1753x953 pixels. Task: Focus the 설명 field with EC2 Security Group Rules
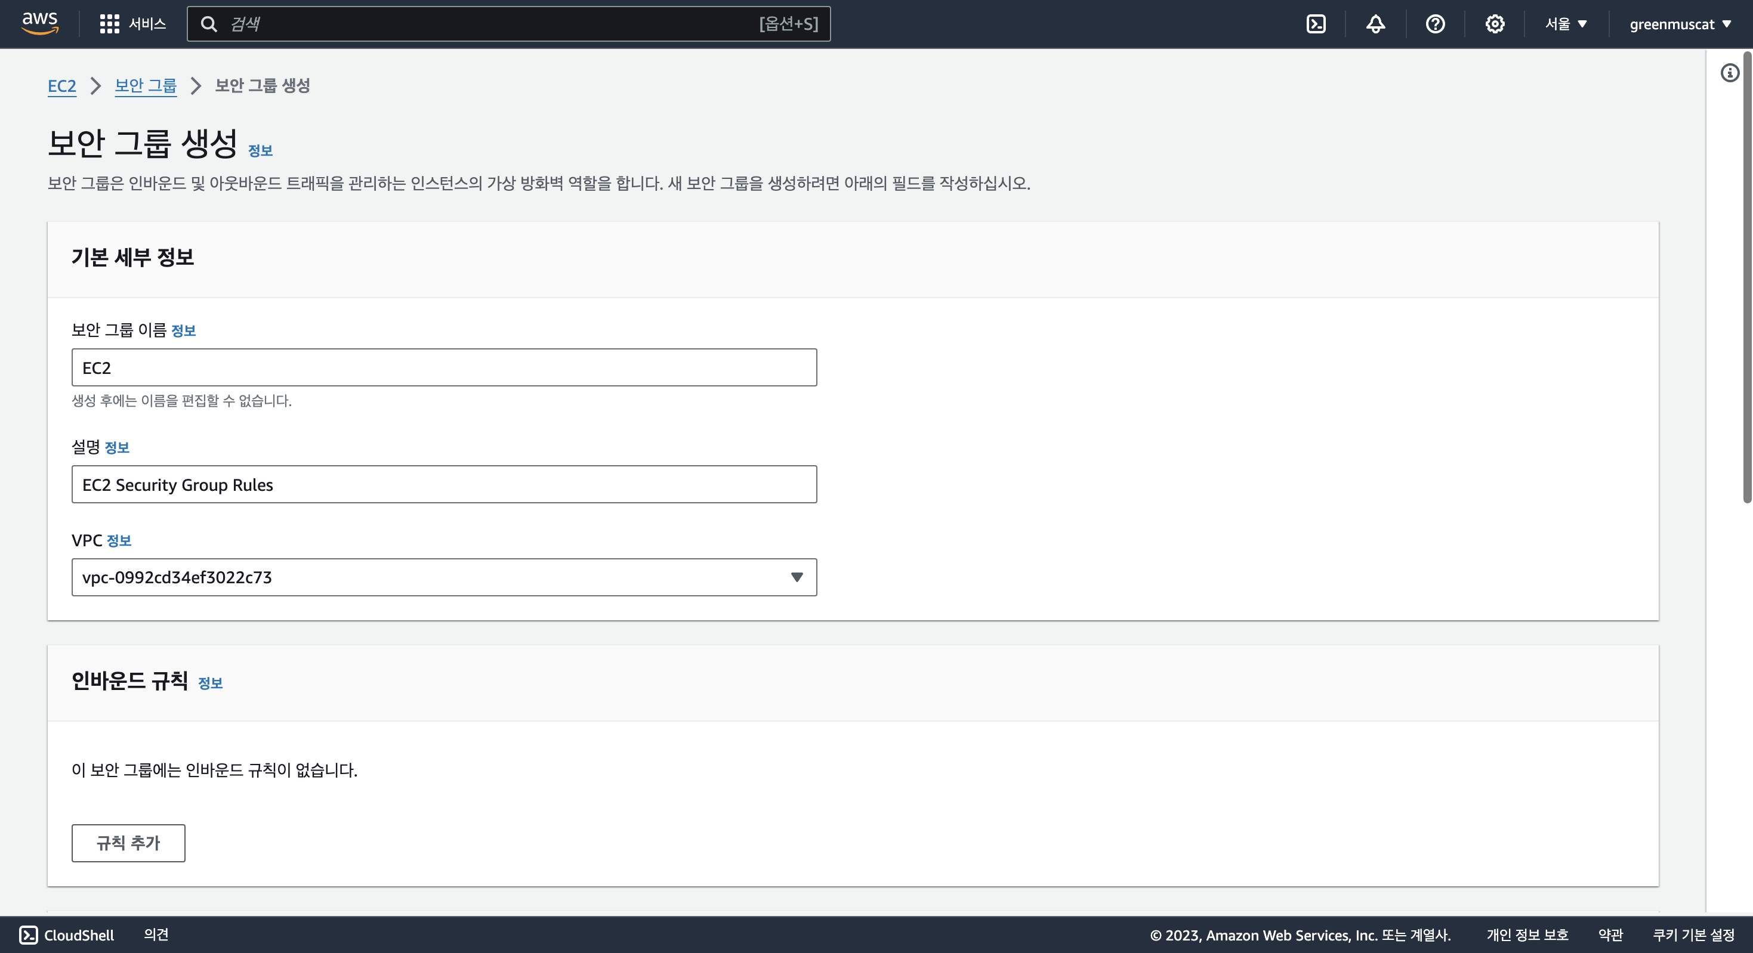[x=444, y=484]
